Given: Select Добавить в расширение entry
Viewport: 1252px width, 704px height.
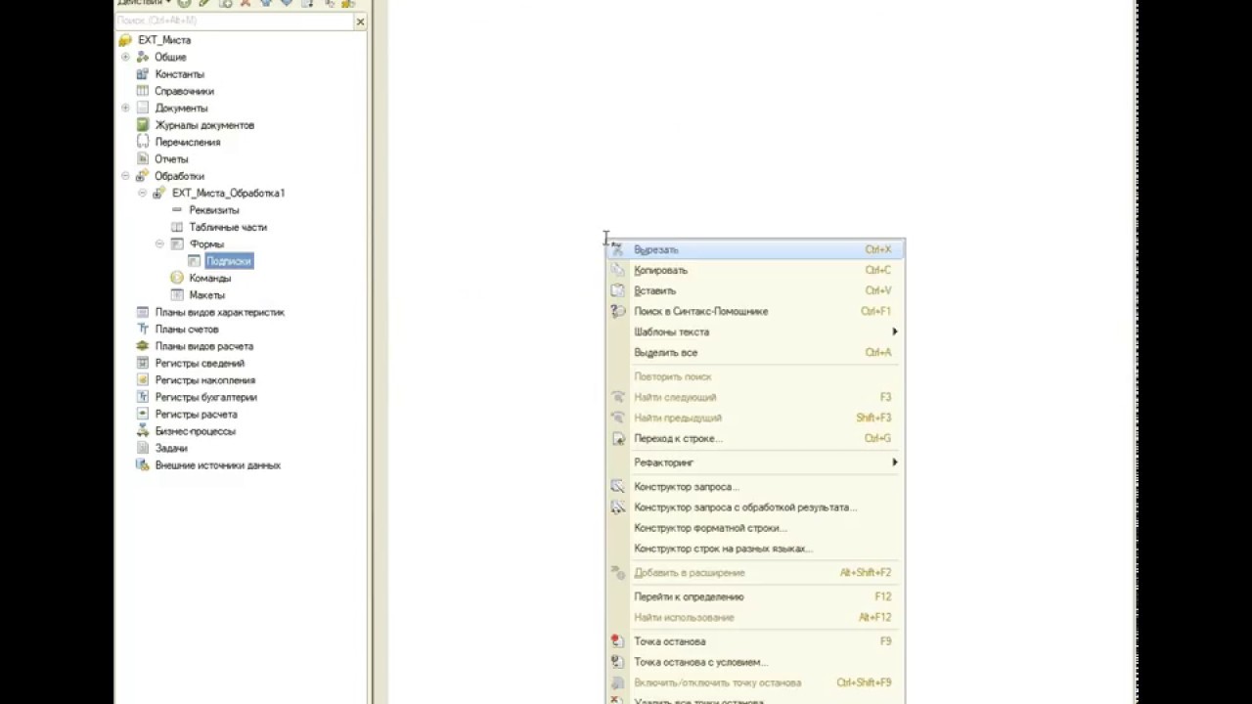Looking at the screenshot, I should (x=755, y=572).
